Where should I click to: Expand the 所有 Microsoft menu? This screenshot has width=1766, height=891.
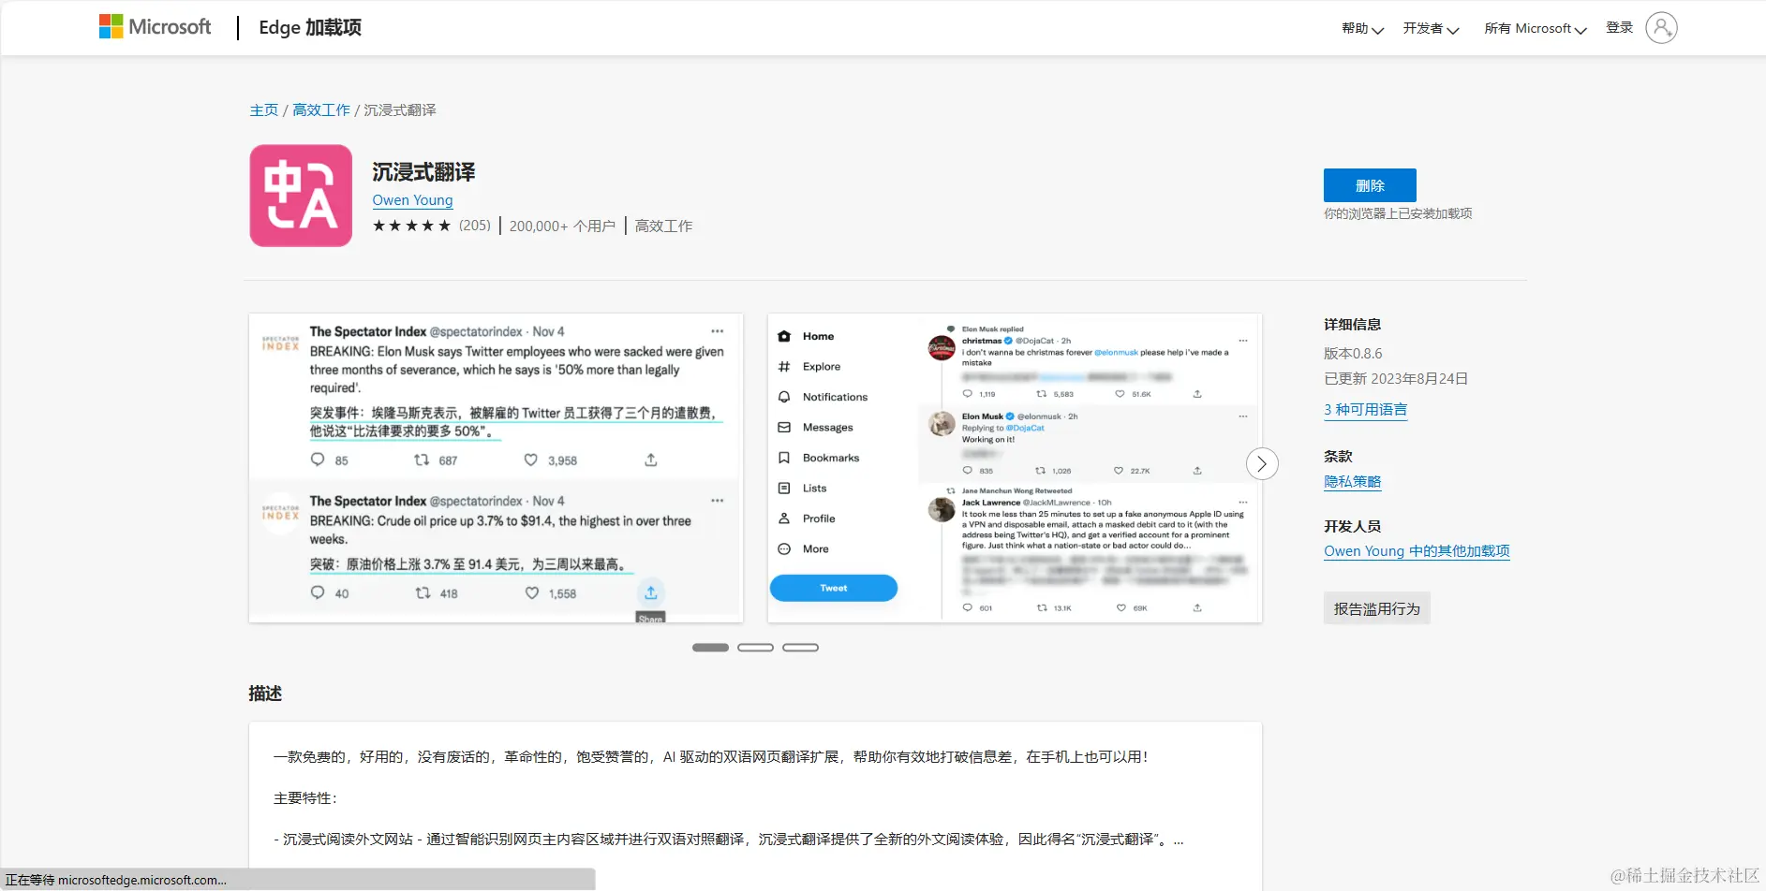(x=1536, y=29)
